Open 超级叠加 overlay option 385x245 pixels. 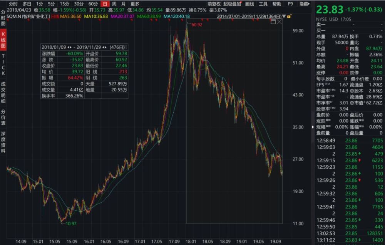point(232,4)
